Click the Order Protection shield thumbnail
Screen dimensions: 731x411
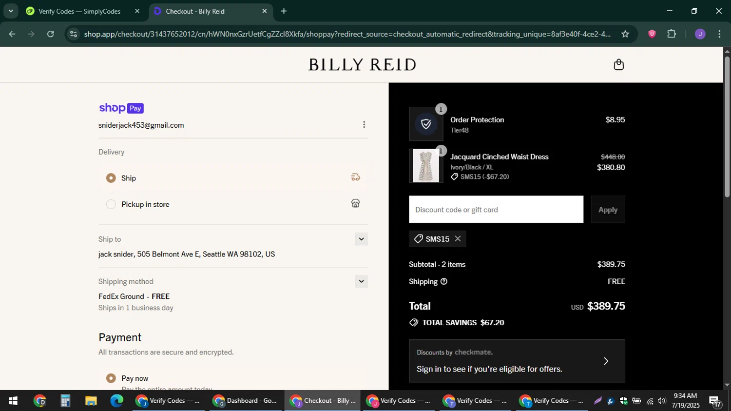coord(426,124)
